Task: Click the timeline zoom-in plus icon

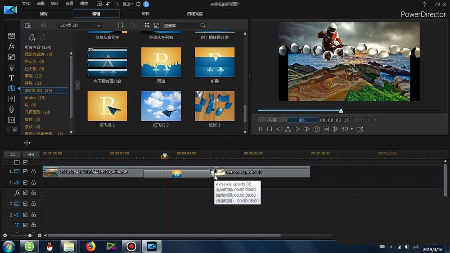Action: (x=40, y=235)
